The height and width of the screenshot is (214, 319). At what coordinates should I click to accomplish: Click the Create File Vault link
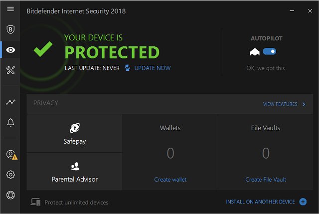tap(266, 180)
